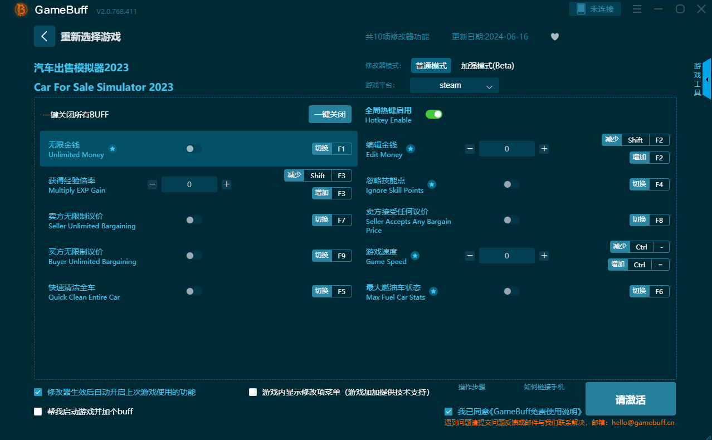
Task: Click F6 hotkey for Max Fuel Car Stats
Action: pyautogui.click(x=650, y=291)
